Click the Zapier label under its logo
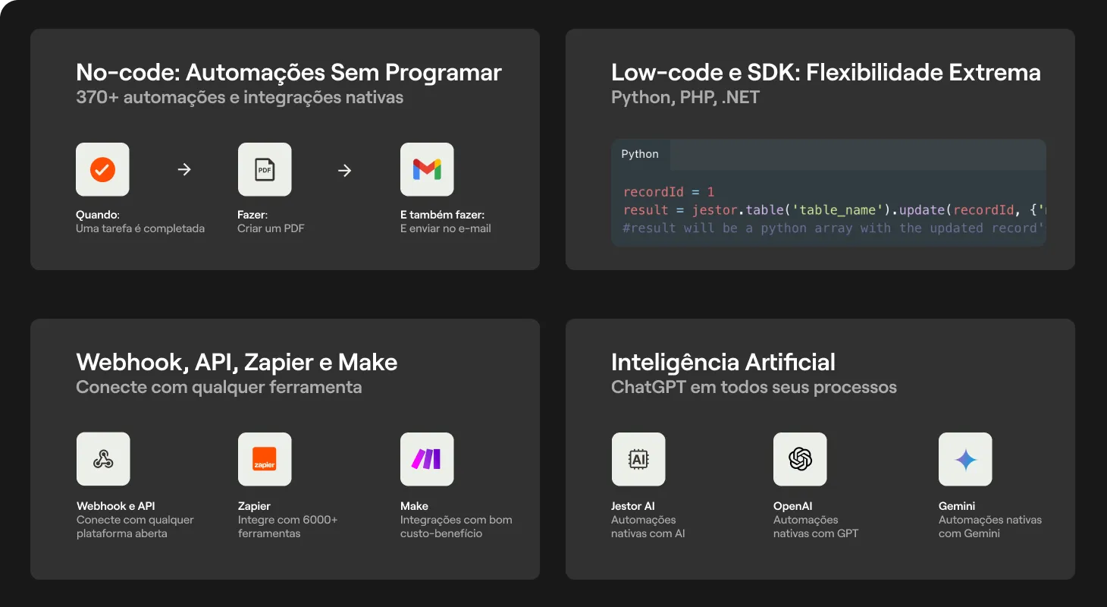Viewport: 1107px width, 607px height. coord(254,506)
